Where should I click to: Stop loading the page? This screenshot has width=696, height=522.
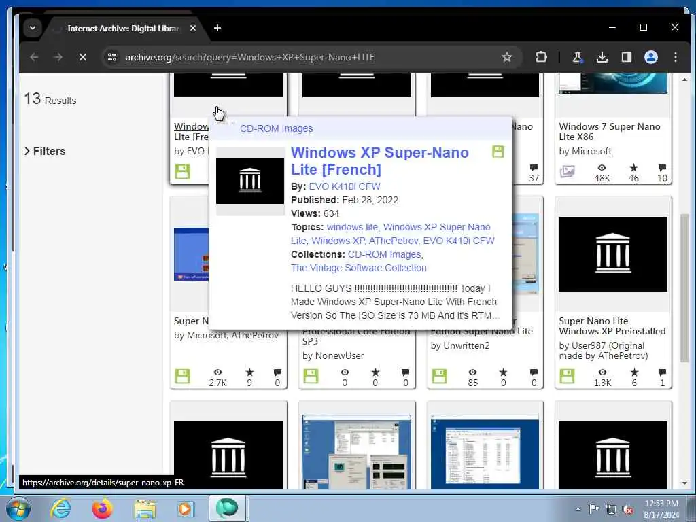tap(82, 57)
